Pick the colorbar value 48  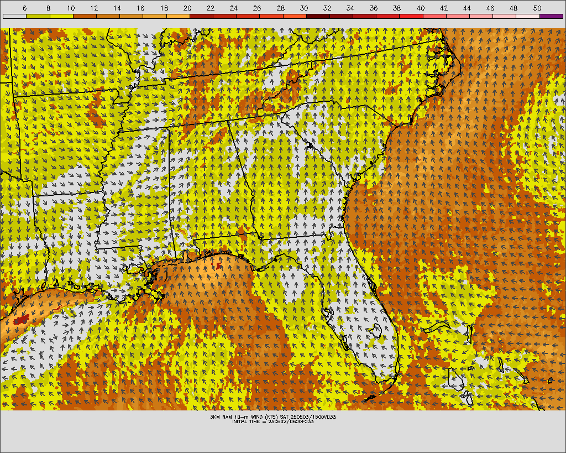[x=513, y=8]
